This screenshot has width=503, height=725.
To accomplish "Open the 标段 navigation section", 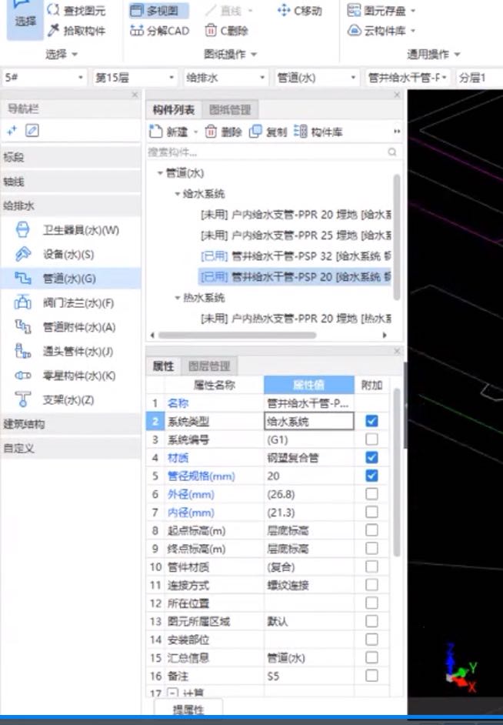I will click(71, 157).
